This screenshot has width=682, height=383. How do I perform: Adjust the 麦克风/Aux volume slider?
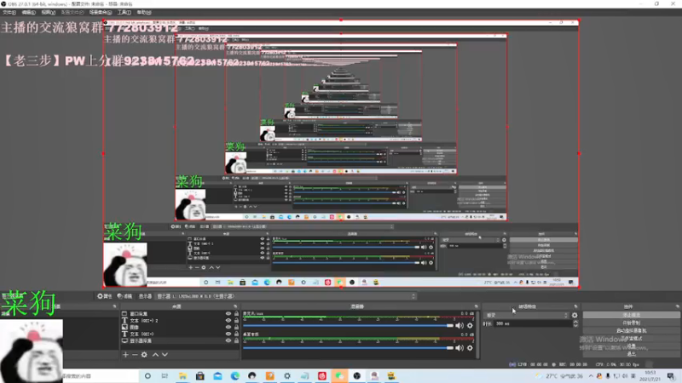point(348,325)
